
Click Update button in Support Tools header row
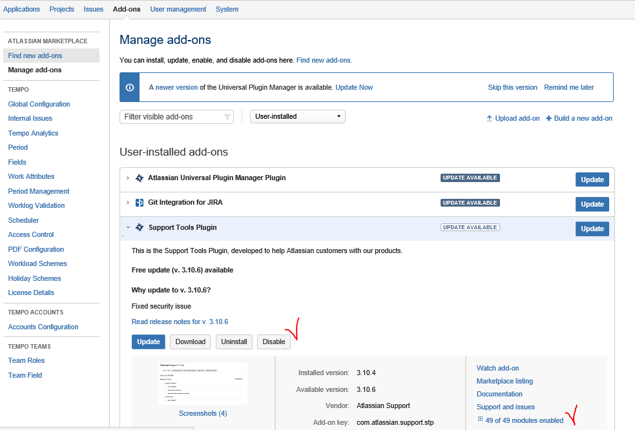click(592, 229)
